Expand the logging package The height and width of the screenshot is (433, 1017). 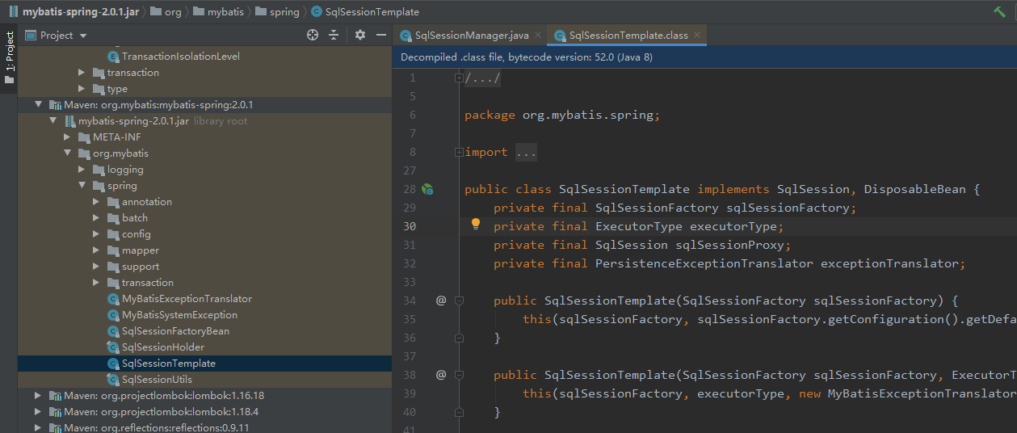[x=82, y=170]
